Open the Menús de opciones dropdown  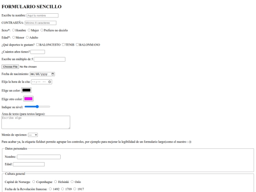[33, 135]
